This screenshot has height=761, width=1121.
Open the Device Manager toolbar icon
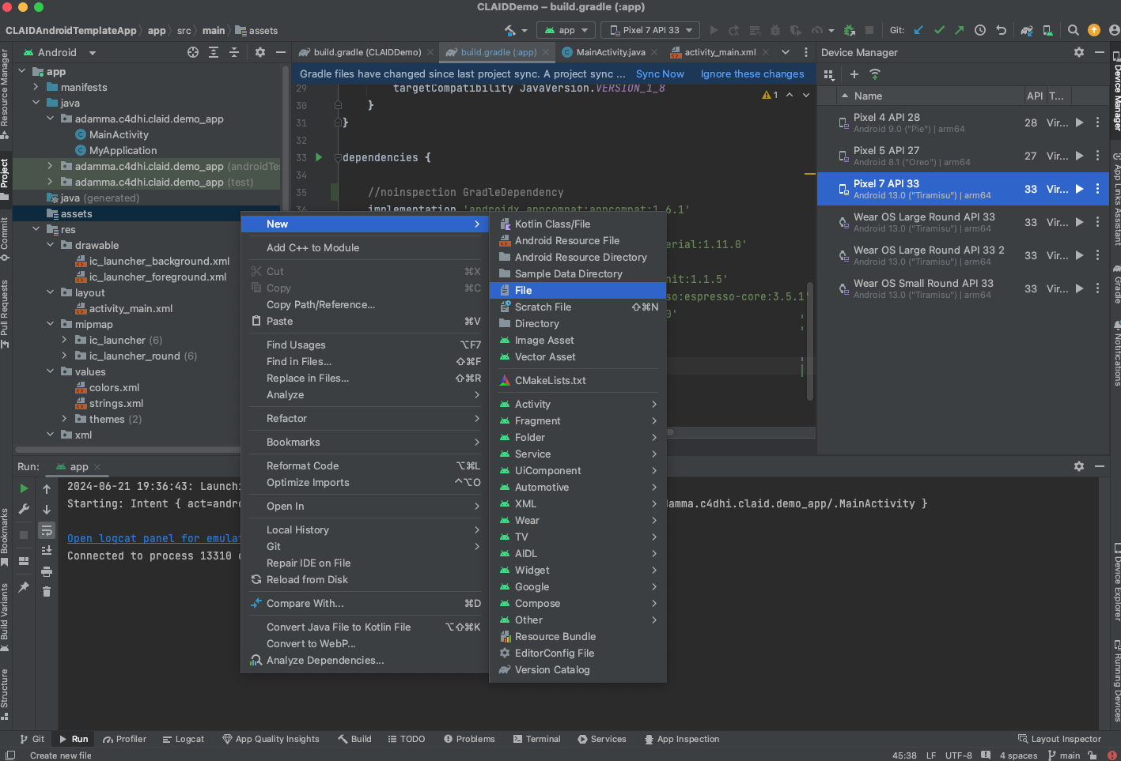1047,30
